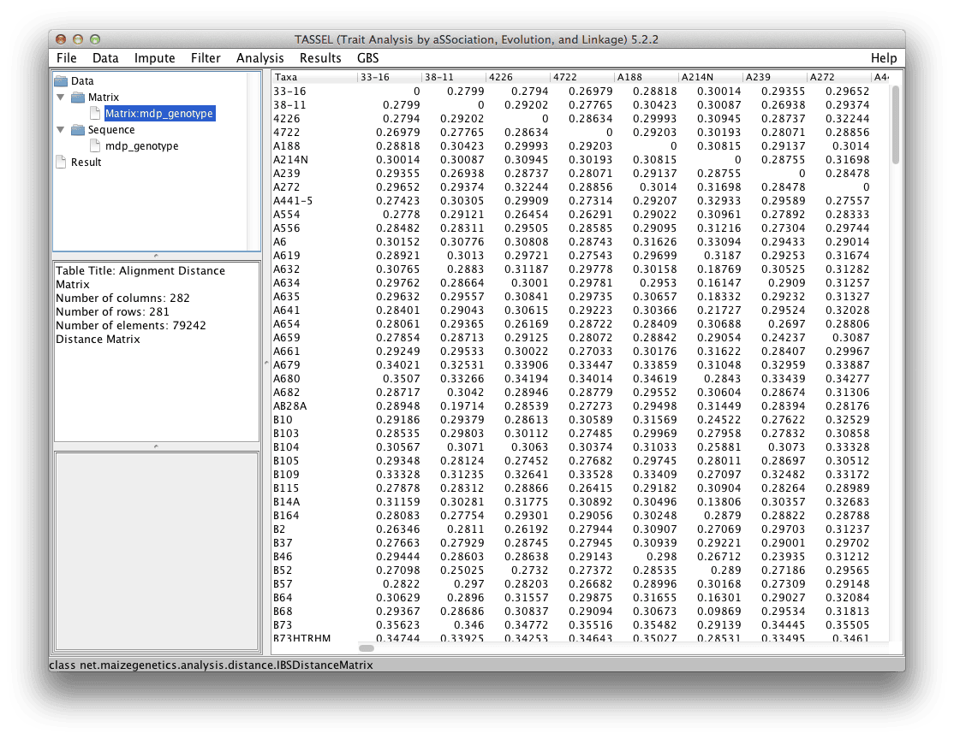Select mdp_genotype under Sequence
The image size is (954, 739).
click(142, 146)
